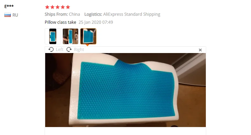This screenshot has height=135, width=251.
Task: Close the enlarged review photo viewer
Action: pyautogui.click(x=200, y=50)
